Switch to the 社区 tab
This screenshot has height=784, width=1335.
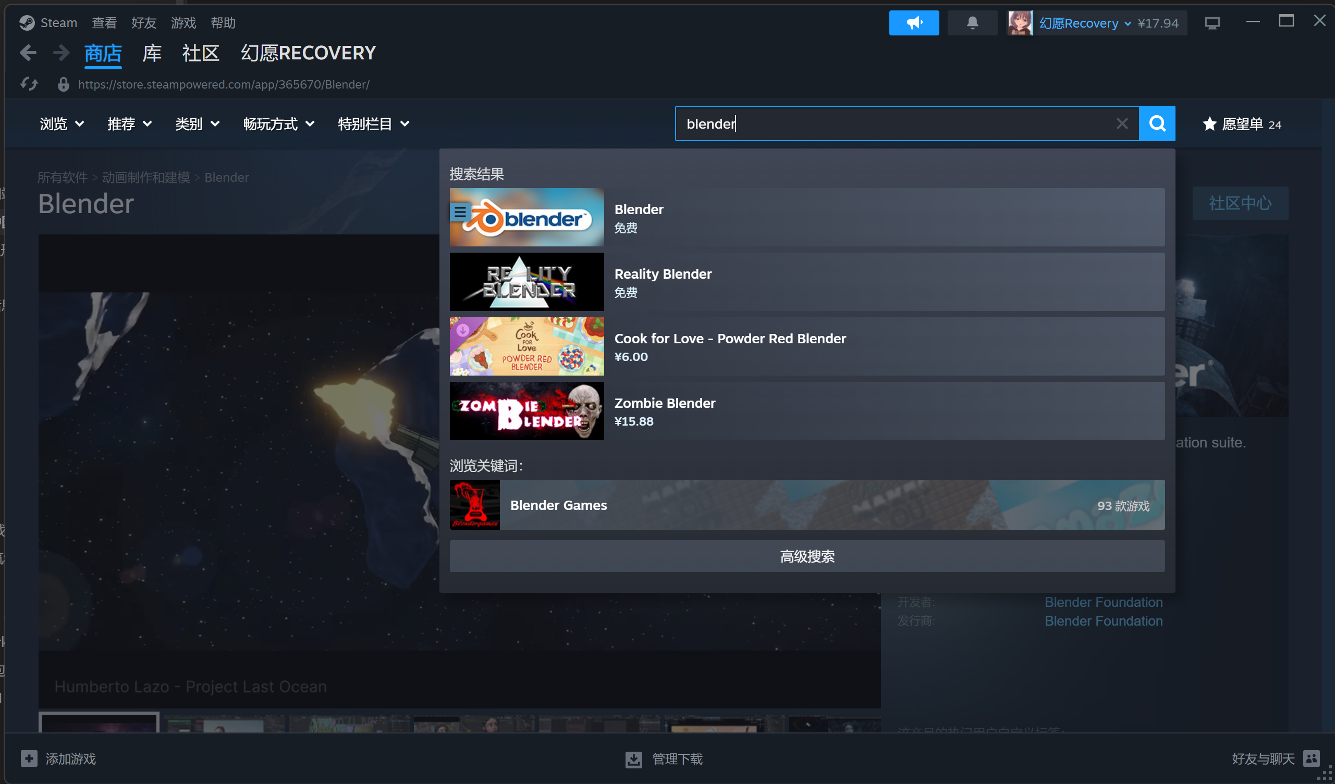click(x=201, y=53)
